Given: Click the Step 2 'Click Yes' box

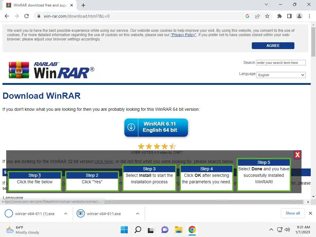Looking at the screenshot, I should [x=92, y=181].
